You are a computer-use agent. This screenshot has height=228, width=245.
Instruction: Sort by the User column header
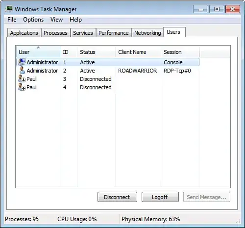tap(38, 52)
